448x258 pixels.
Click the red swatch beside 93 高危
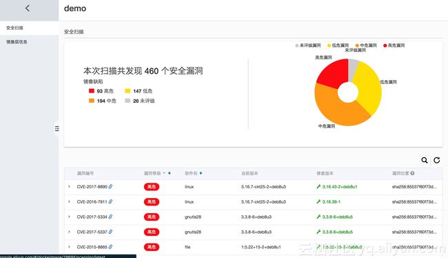tap(92, 91)
